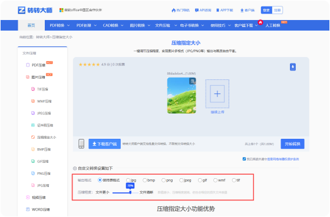Click the red flame badge in nav bar
The height and width of the screenshot is (217, 330).
(x=260, y=22)
